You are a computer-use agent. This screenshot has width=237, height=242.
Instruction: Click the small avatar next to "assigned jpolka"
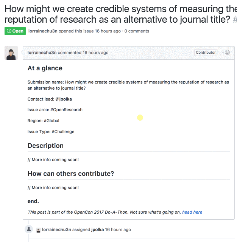click(38, 230)
